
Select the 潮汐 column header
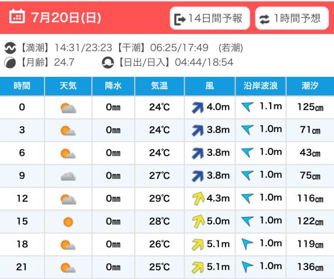point(310,86)
